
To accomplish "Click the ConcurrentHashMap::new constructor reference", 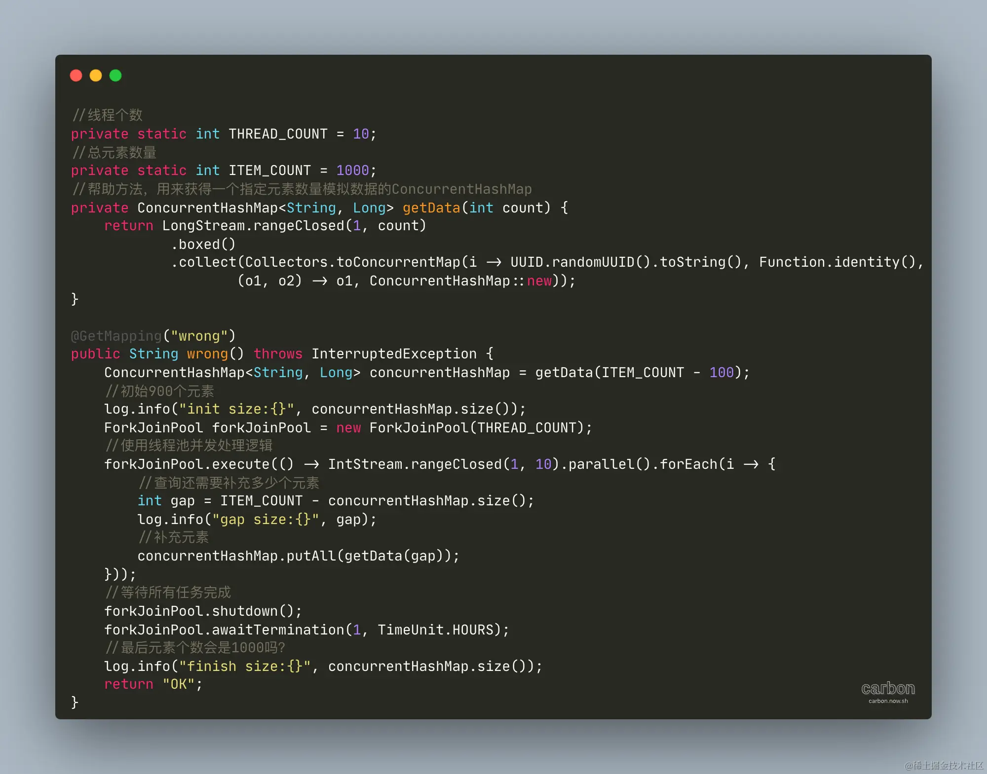I will [460, 281].
